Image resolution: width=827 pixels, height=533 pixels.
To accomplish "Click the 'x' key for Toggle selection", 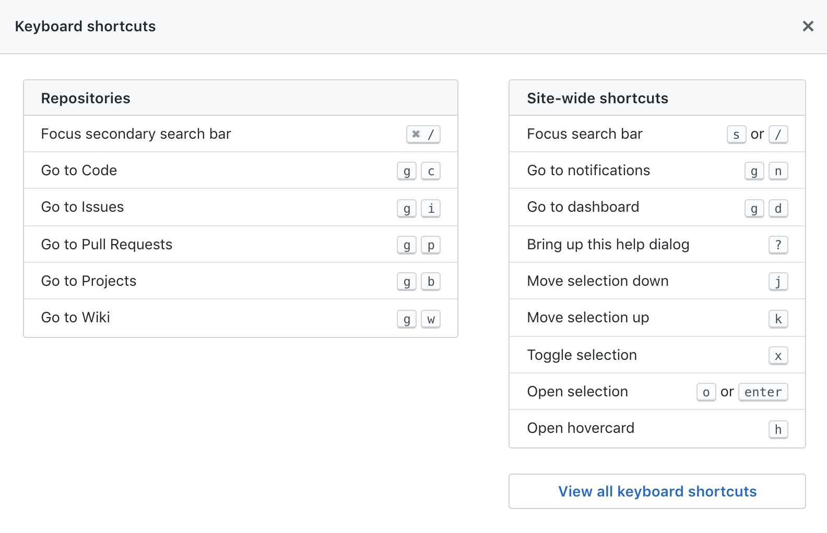I will (x=778, y=356).
